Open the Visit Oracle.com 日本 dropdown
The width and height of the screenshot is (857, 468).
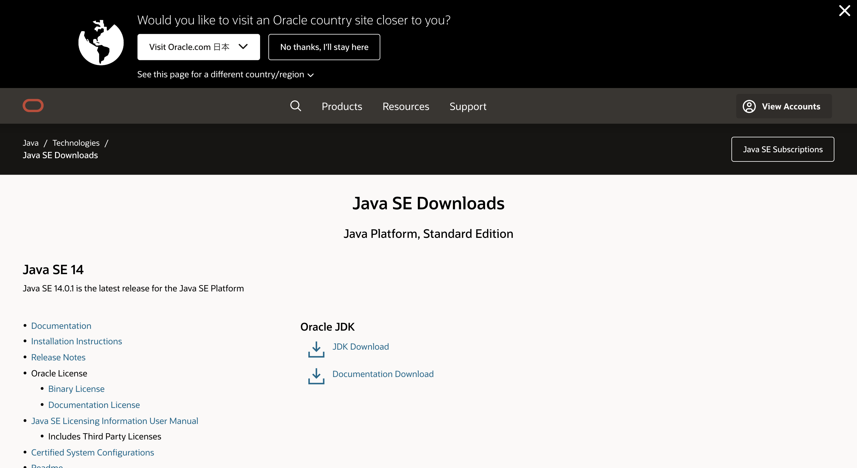[198, 47]
